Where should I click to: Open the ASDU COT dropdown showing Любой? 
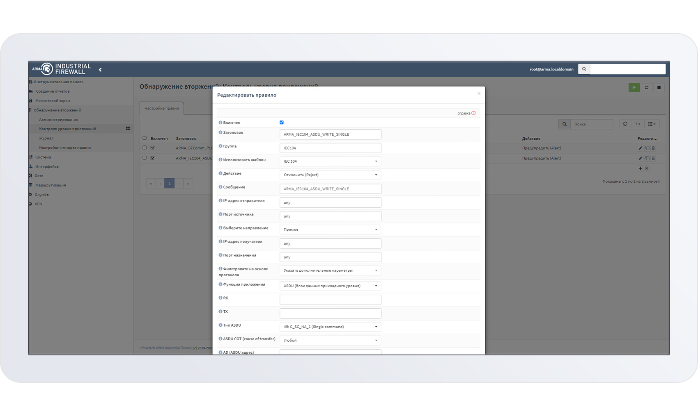coord(330,340)
